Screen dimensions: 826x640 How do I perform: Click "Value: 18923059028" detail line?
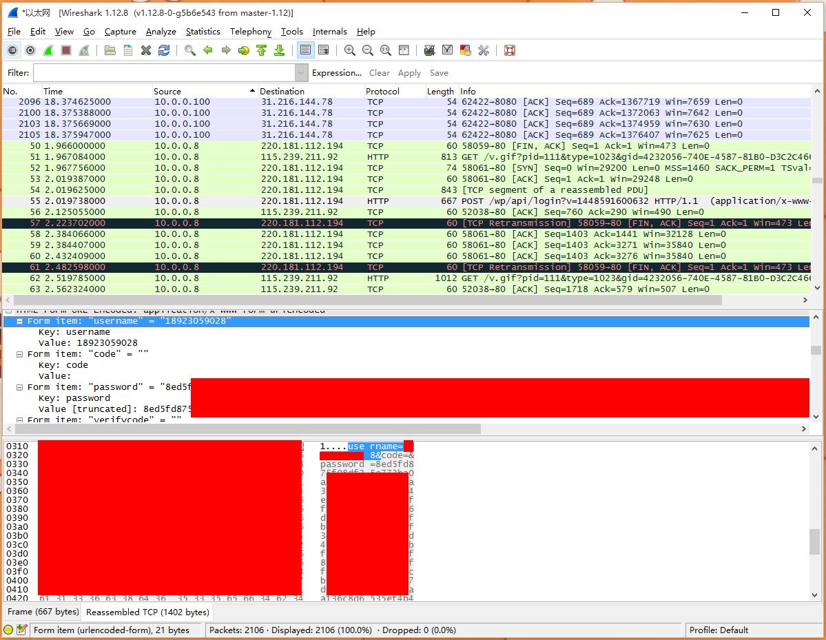(x=88, y=343)
